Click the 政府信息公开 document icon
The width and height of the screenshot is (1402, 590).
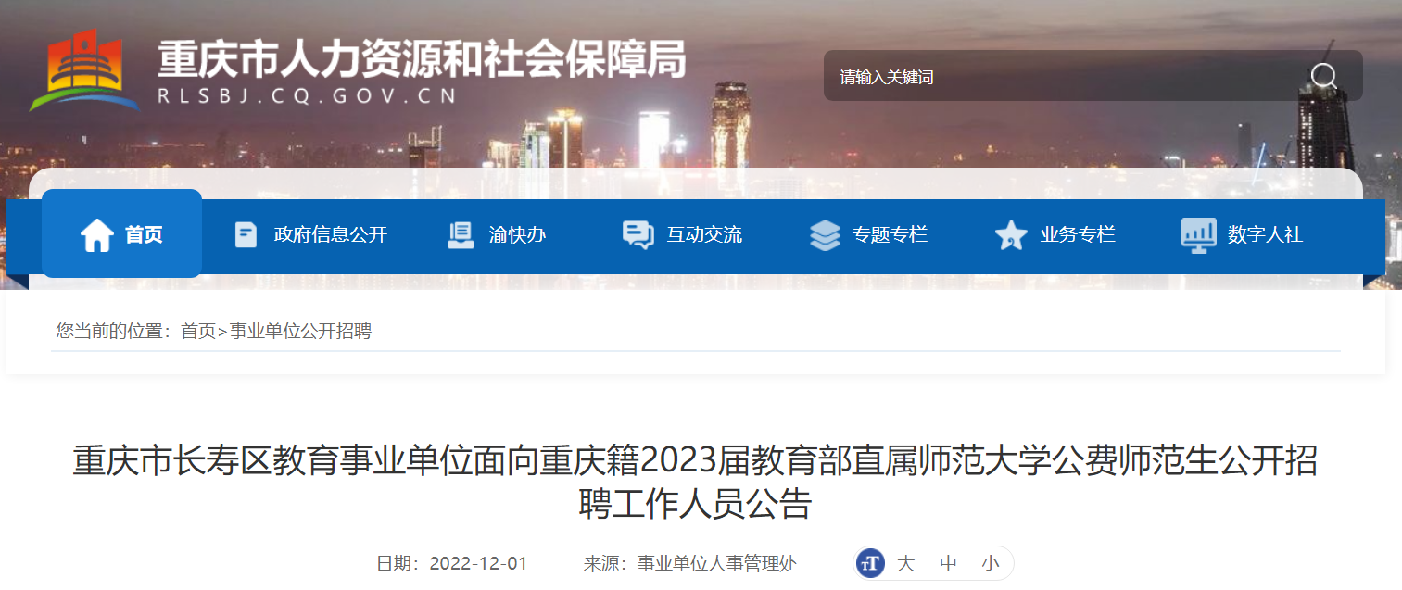(246, 234)
